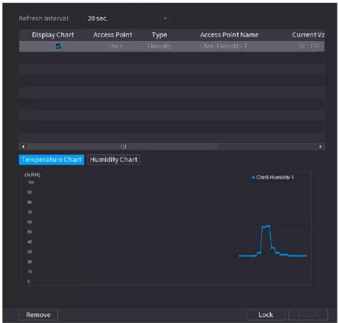Click the Refresh Interval label

click(x=44, y=19)
